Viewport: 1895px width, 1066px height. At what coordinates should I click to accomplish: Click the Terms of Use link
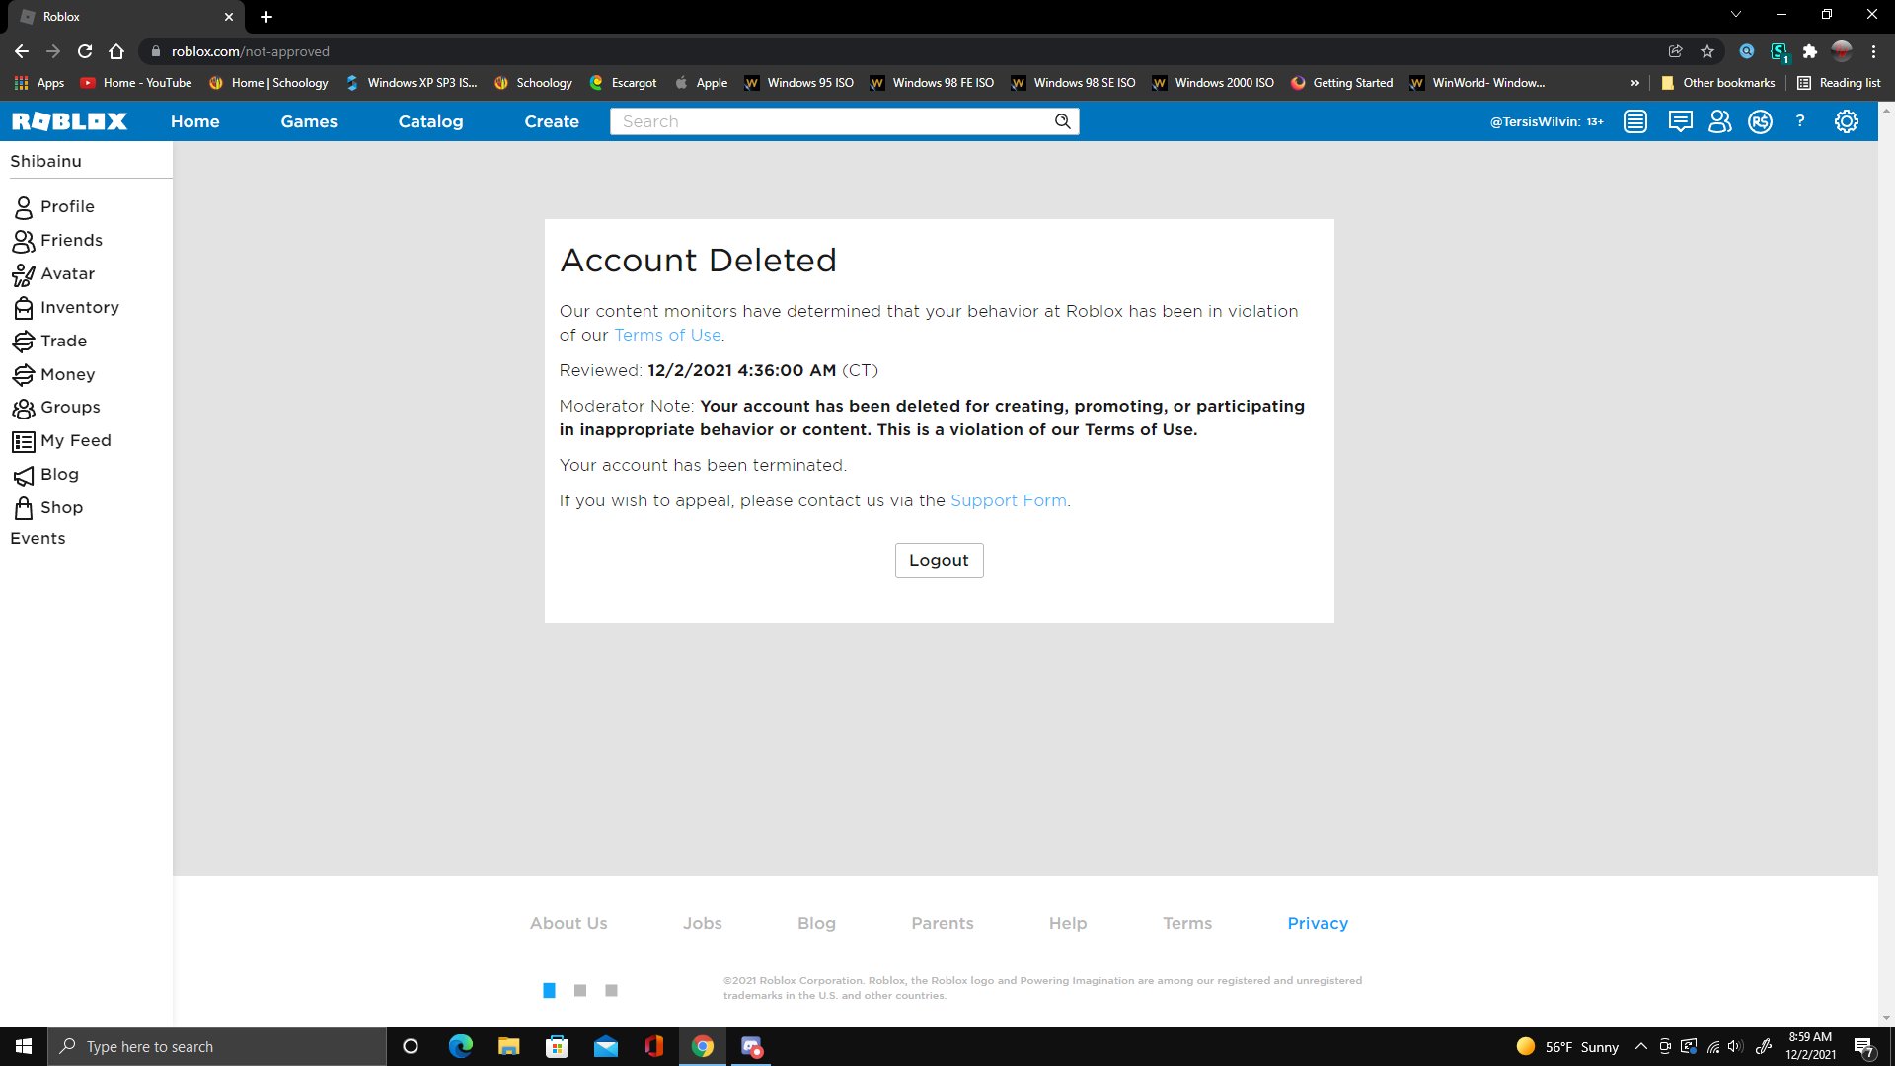667,335
